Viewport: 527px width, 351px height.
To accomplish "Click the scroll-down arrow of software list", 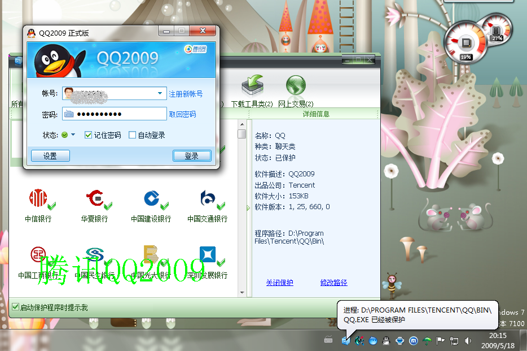I will (242, 293).
